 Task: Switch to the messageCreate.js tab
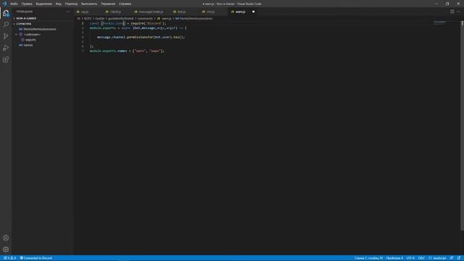coord(151,12)
